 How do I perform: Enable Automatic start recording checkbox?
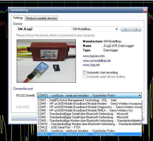pos(84,72)
